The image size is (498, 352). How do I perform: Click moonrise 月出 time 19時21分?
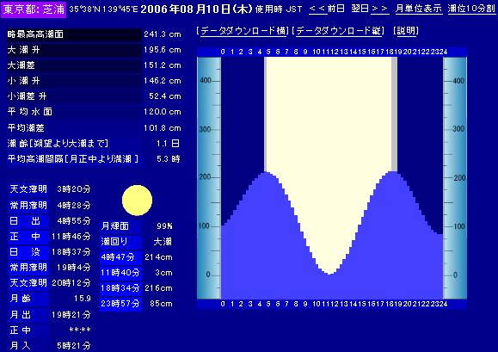point(71,315)
